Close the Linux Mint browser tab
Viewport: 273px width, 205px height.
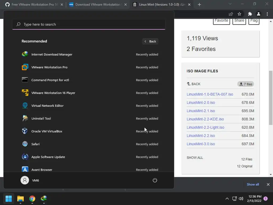pos(189,5)
